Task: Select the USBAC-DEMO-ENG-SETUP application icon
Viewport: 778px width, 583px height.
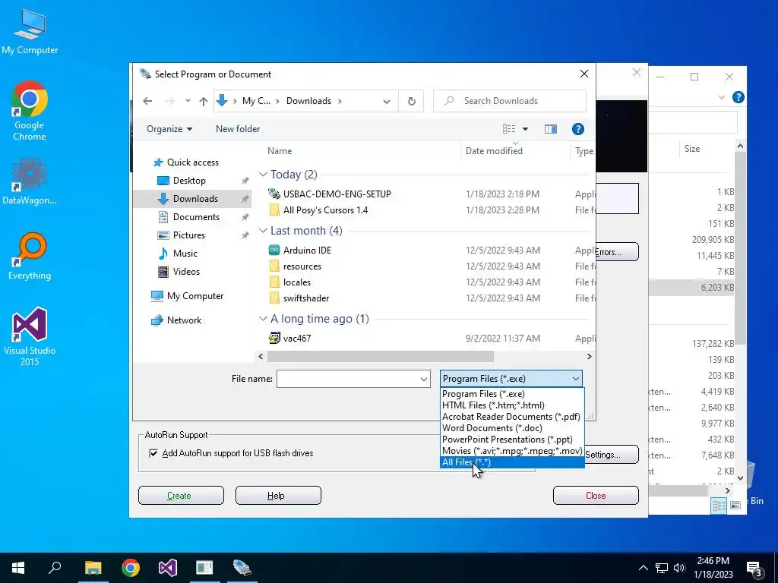Action: pyautogui.click(x=274, y=194)
